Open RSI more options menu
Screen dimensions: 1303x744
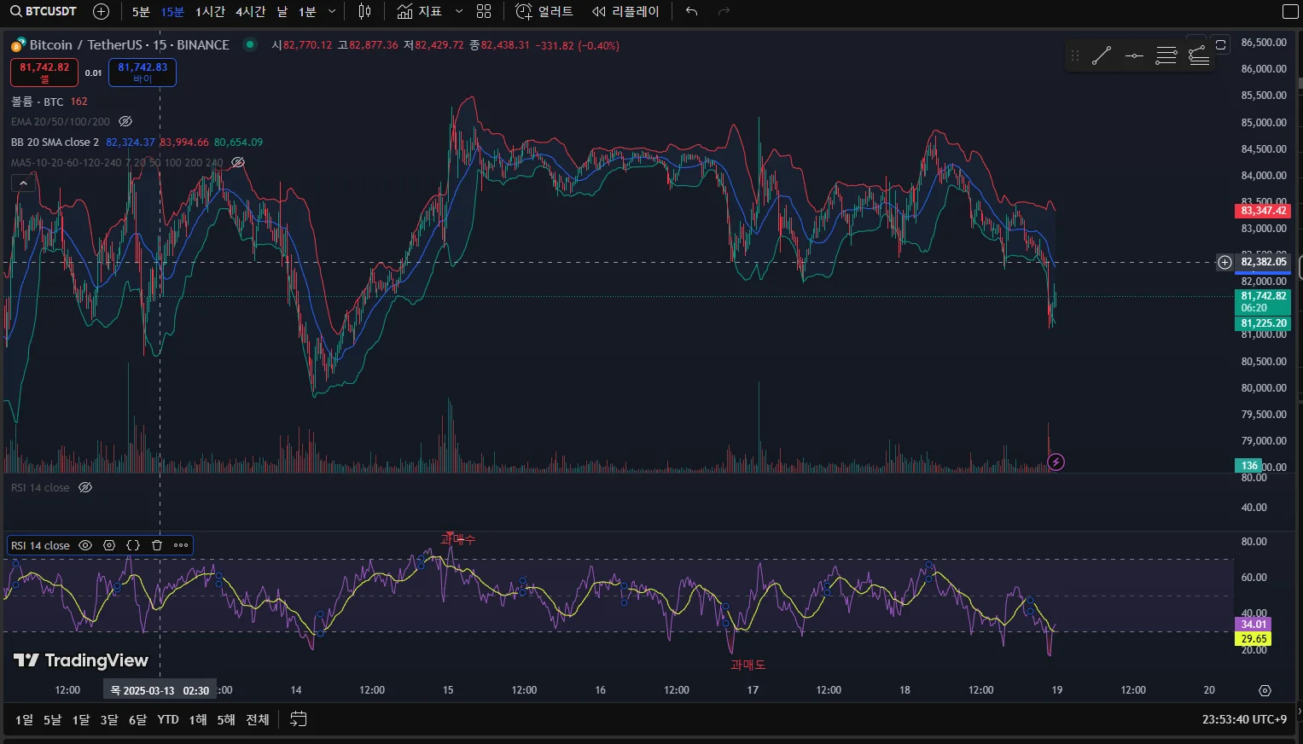pos(181,545)
